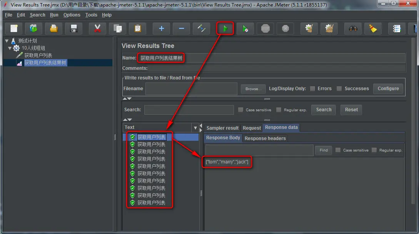Click the Reset search brush icon

(373, 28)
